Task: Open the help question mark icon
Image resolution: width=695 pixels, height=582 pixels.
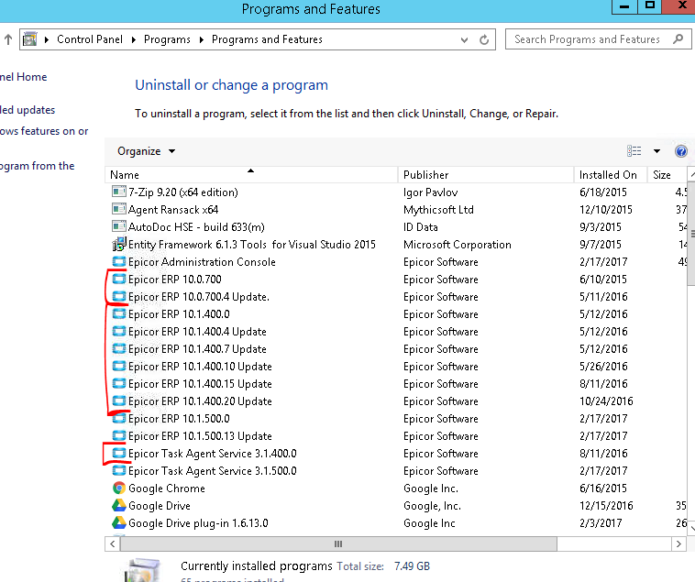Action: pos(681,151)
